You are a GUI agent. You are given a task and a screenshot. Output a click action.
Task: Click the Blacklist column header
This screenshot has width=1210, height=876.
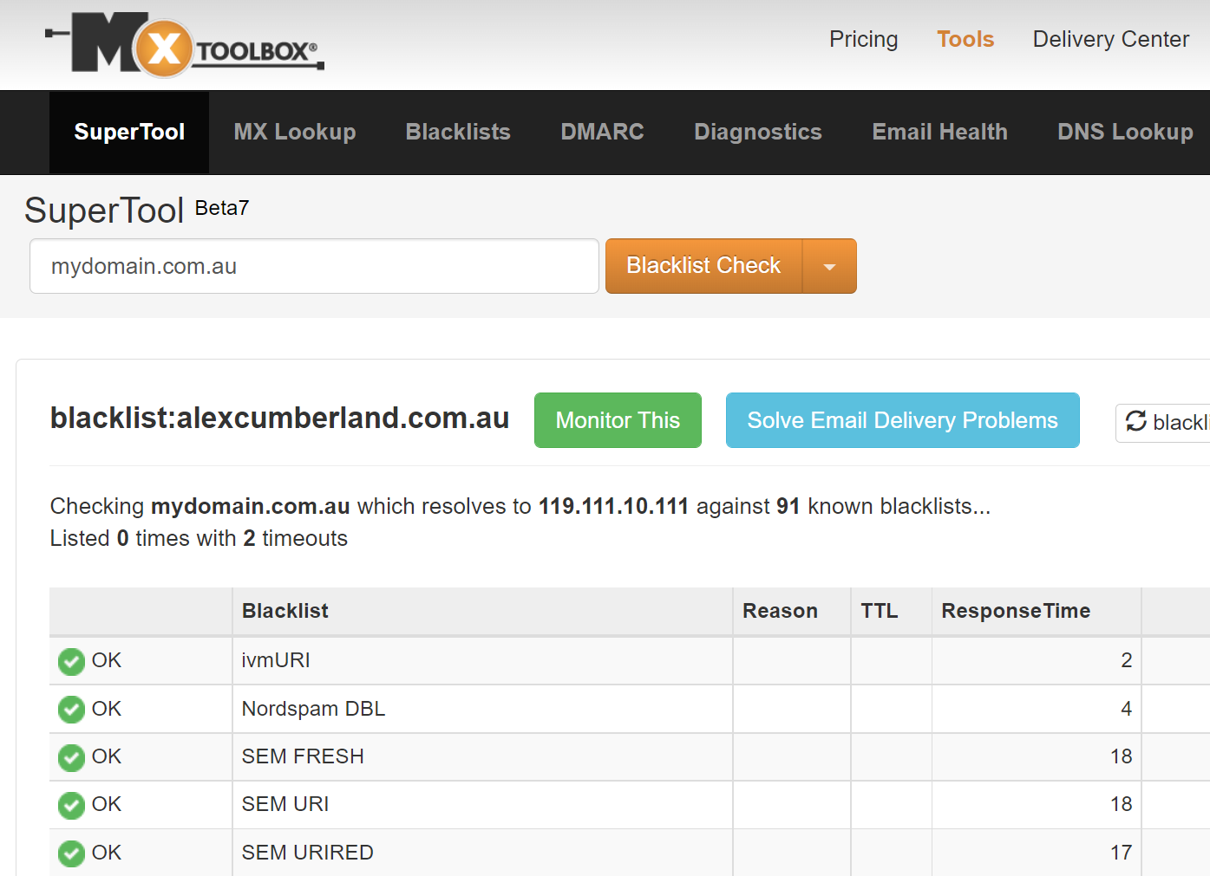click(482, 611)
